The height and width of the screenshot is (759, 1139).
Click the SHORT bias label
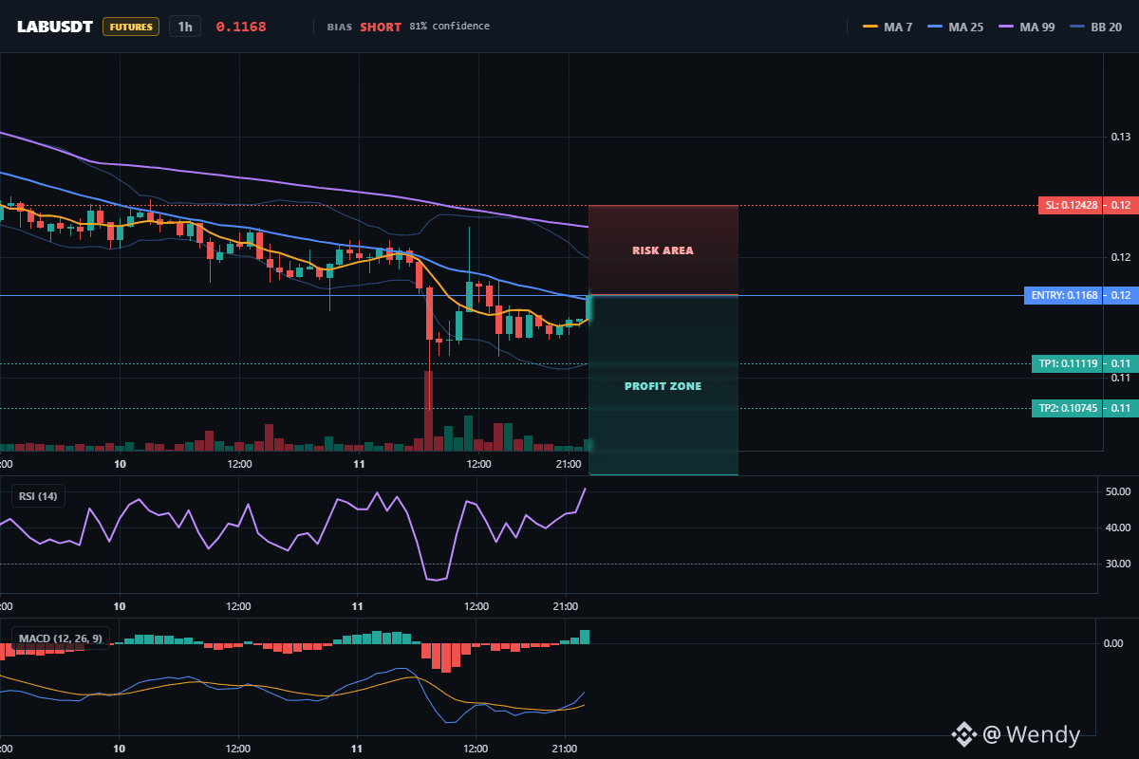(381, 27)
